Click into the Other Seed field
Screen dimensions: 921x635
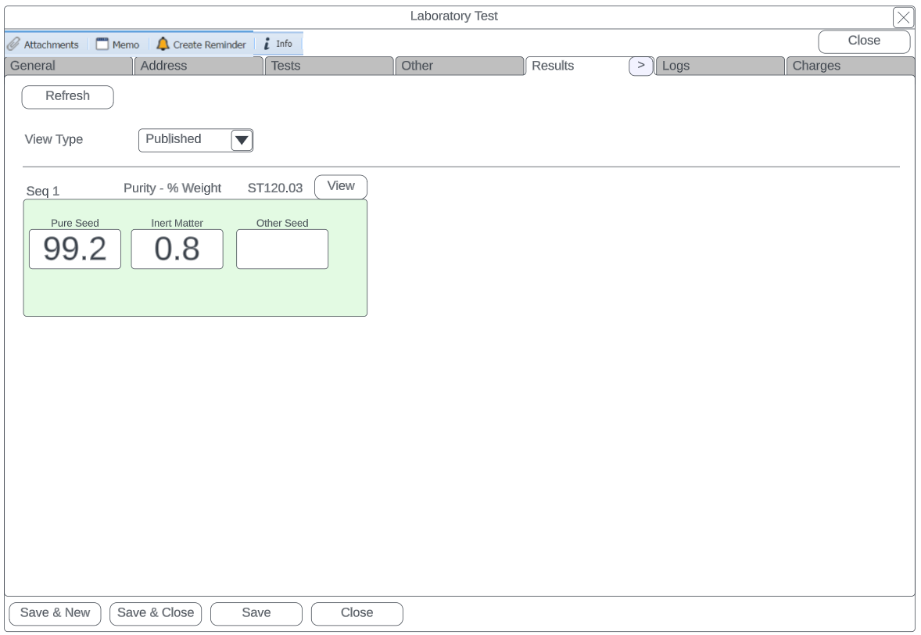pyautogui.click(x=282, y=249)
